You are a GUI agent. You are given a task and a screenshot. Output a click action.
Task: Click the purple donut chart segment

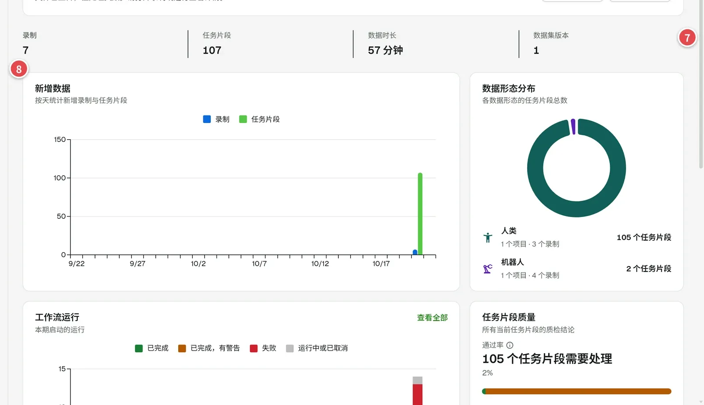click(573, 127)
